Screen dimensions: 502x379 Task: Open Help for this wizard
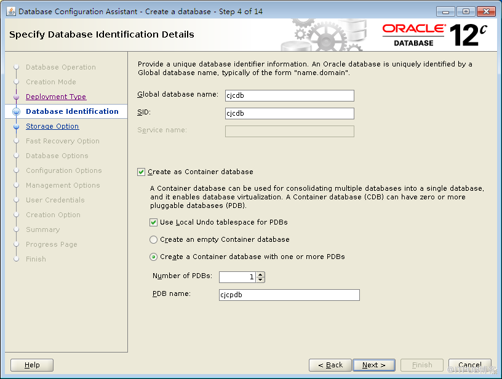[x=32, y=365]
